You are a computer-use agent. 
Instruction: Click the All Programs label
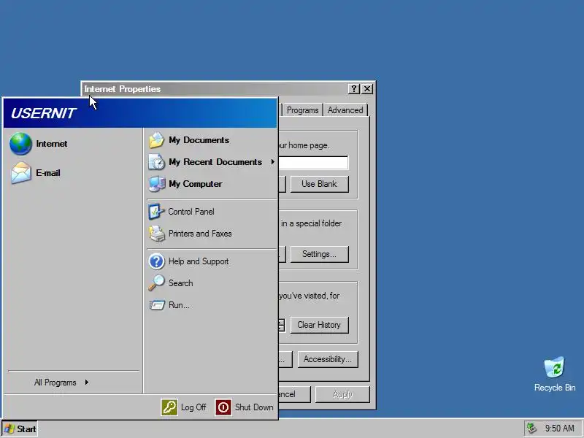55,383
